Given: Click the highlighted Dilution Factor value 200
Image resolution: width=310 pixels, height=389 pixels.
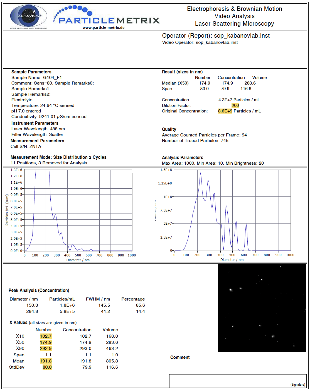Looking at the screenshot, I should point(235,105).
